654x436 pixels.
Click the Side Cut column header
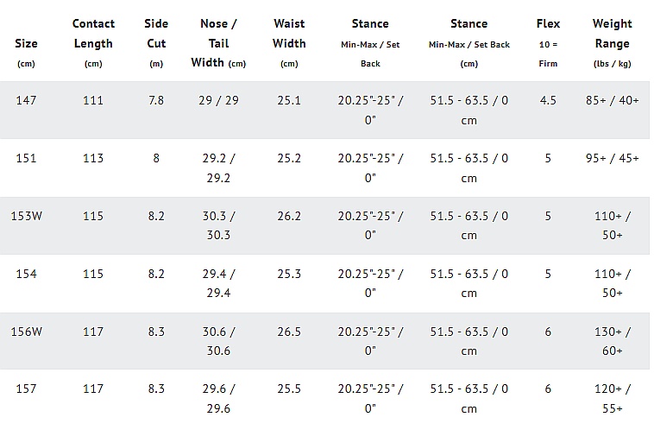click(156, 43)
